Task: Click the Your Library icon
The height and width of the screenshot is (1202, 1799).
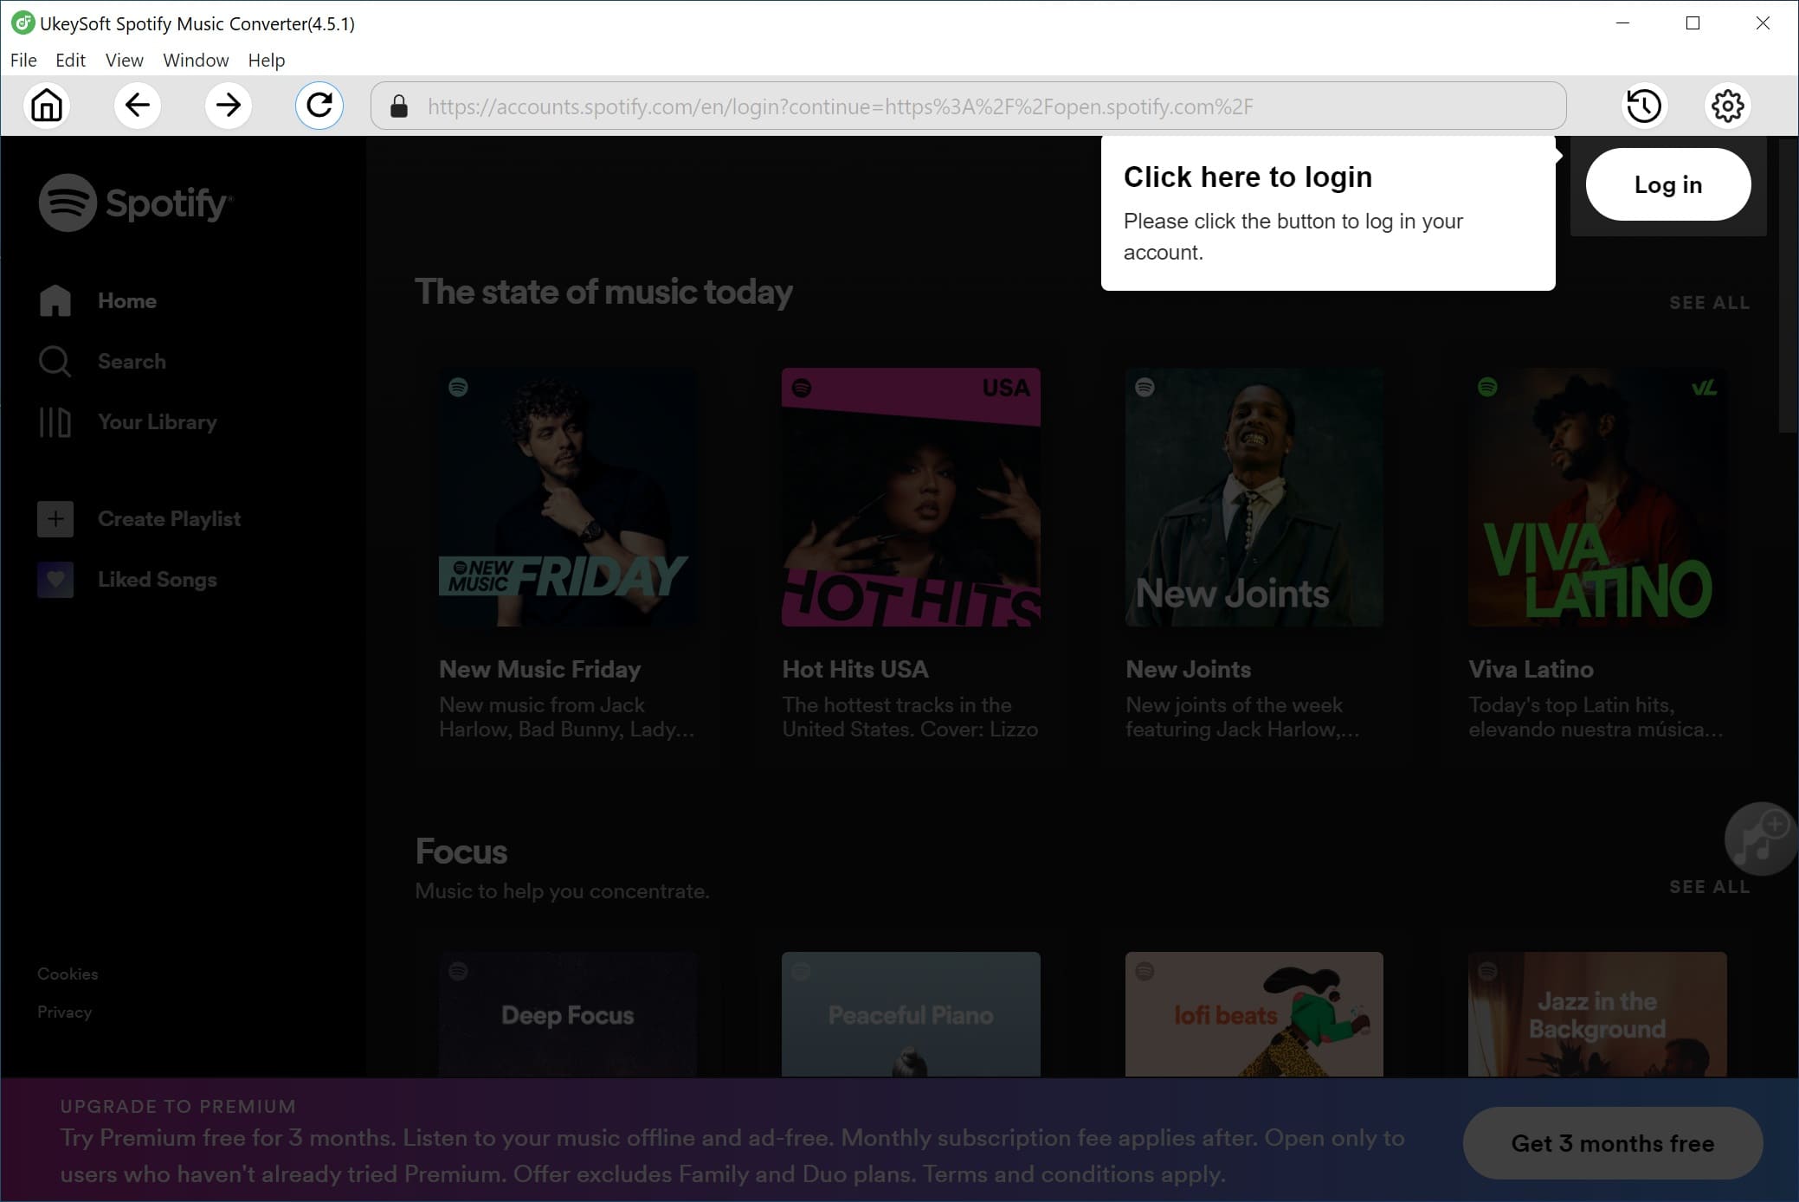Action: pos(54,421)
